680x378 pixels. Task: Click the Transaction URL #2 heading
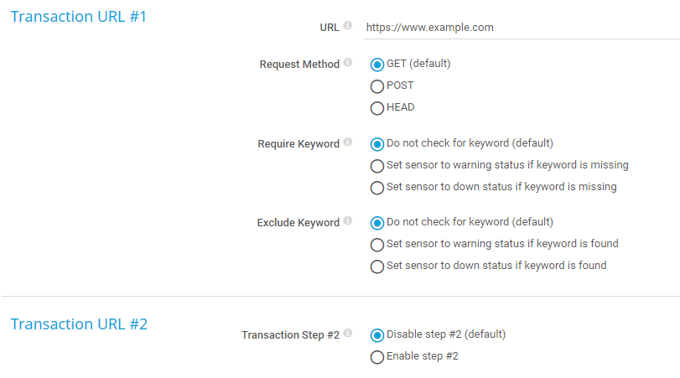(x=79, y=324)
